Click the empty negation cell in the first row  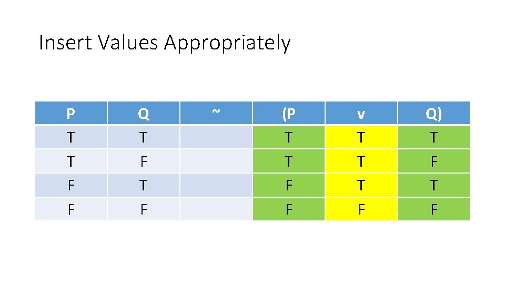216,137
